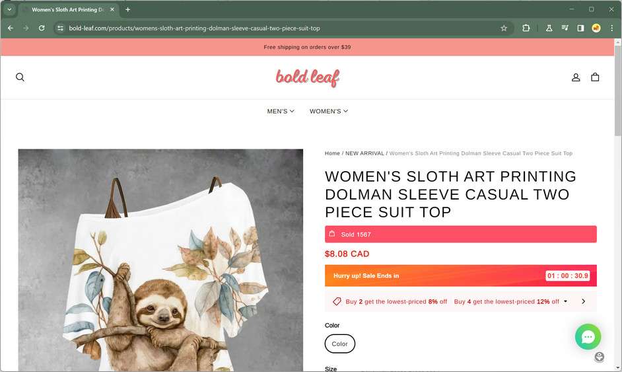Click the sloth top product image

(x=160, y=264)
